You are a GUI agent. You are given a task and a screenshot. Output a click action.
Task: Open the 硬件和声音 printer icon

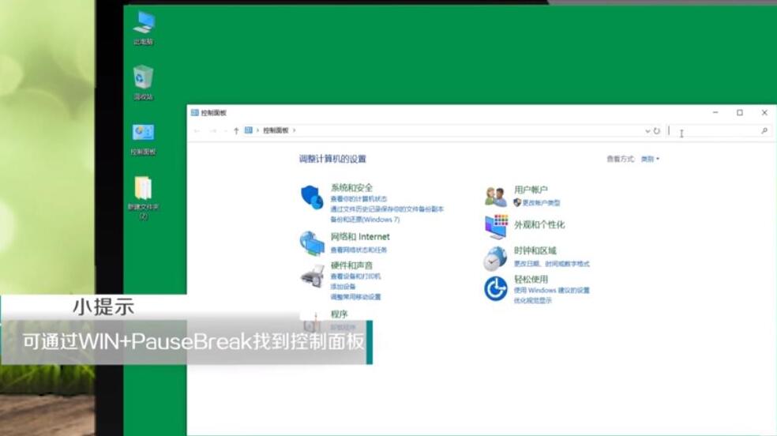click(311, 276)
